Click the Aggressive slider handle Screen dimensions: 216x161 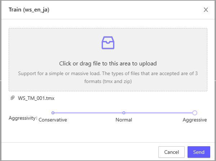195,113
